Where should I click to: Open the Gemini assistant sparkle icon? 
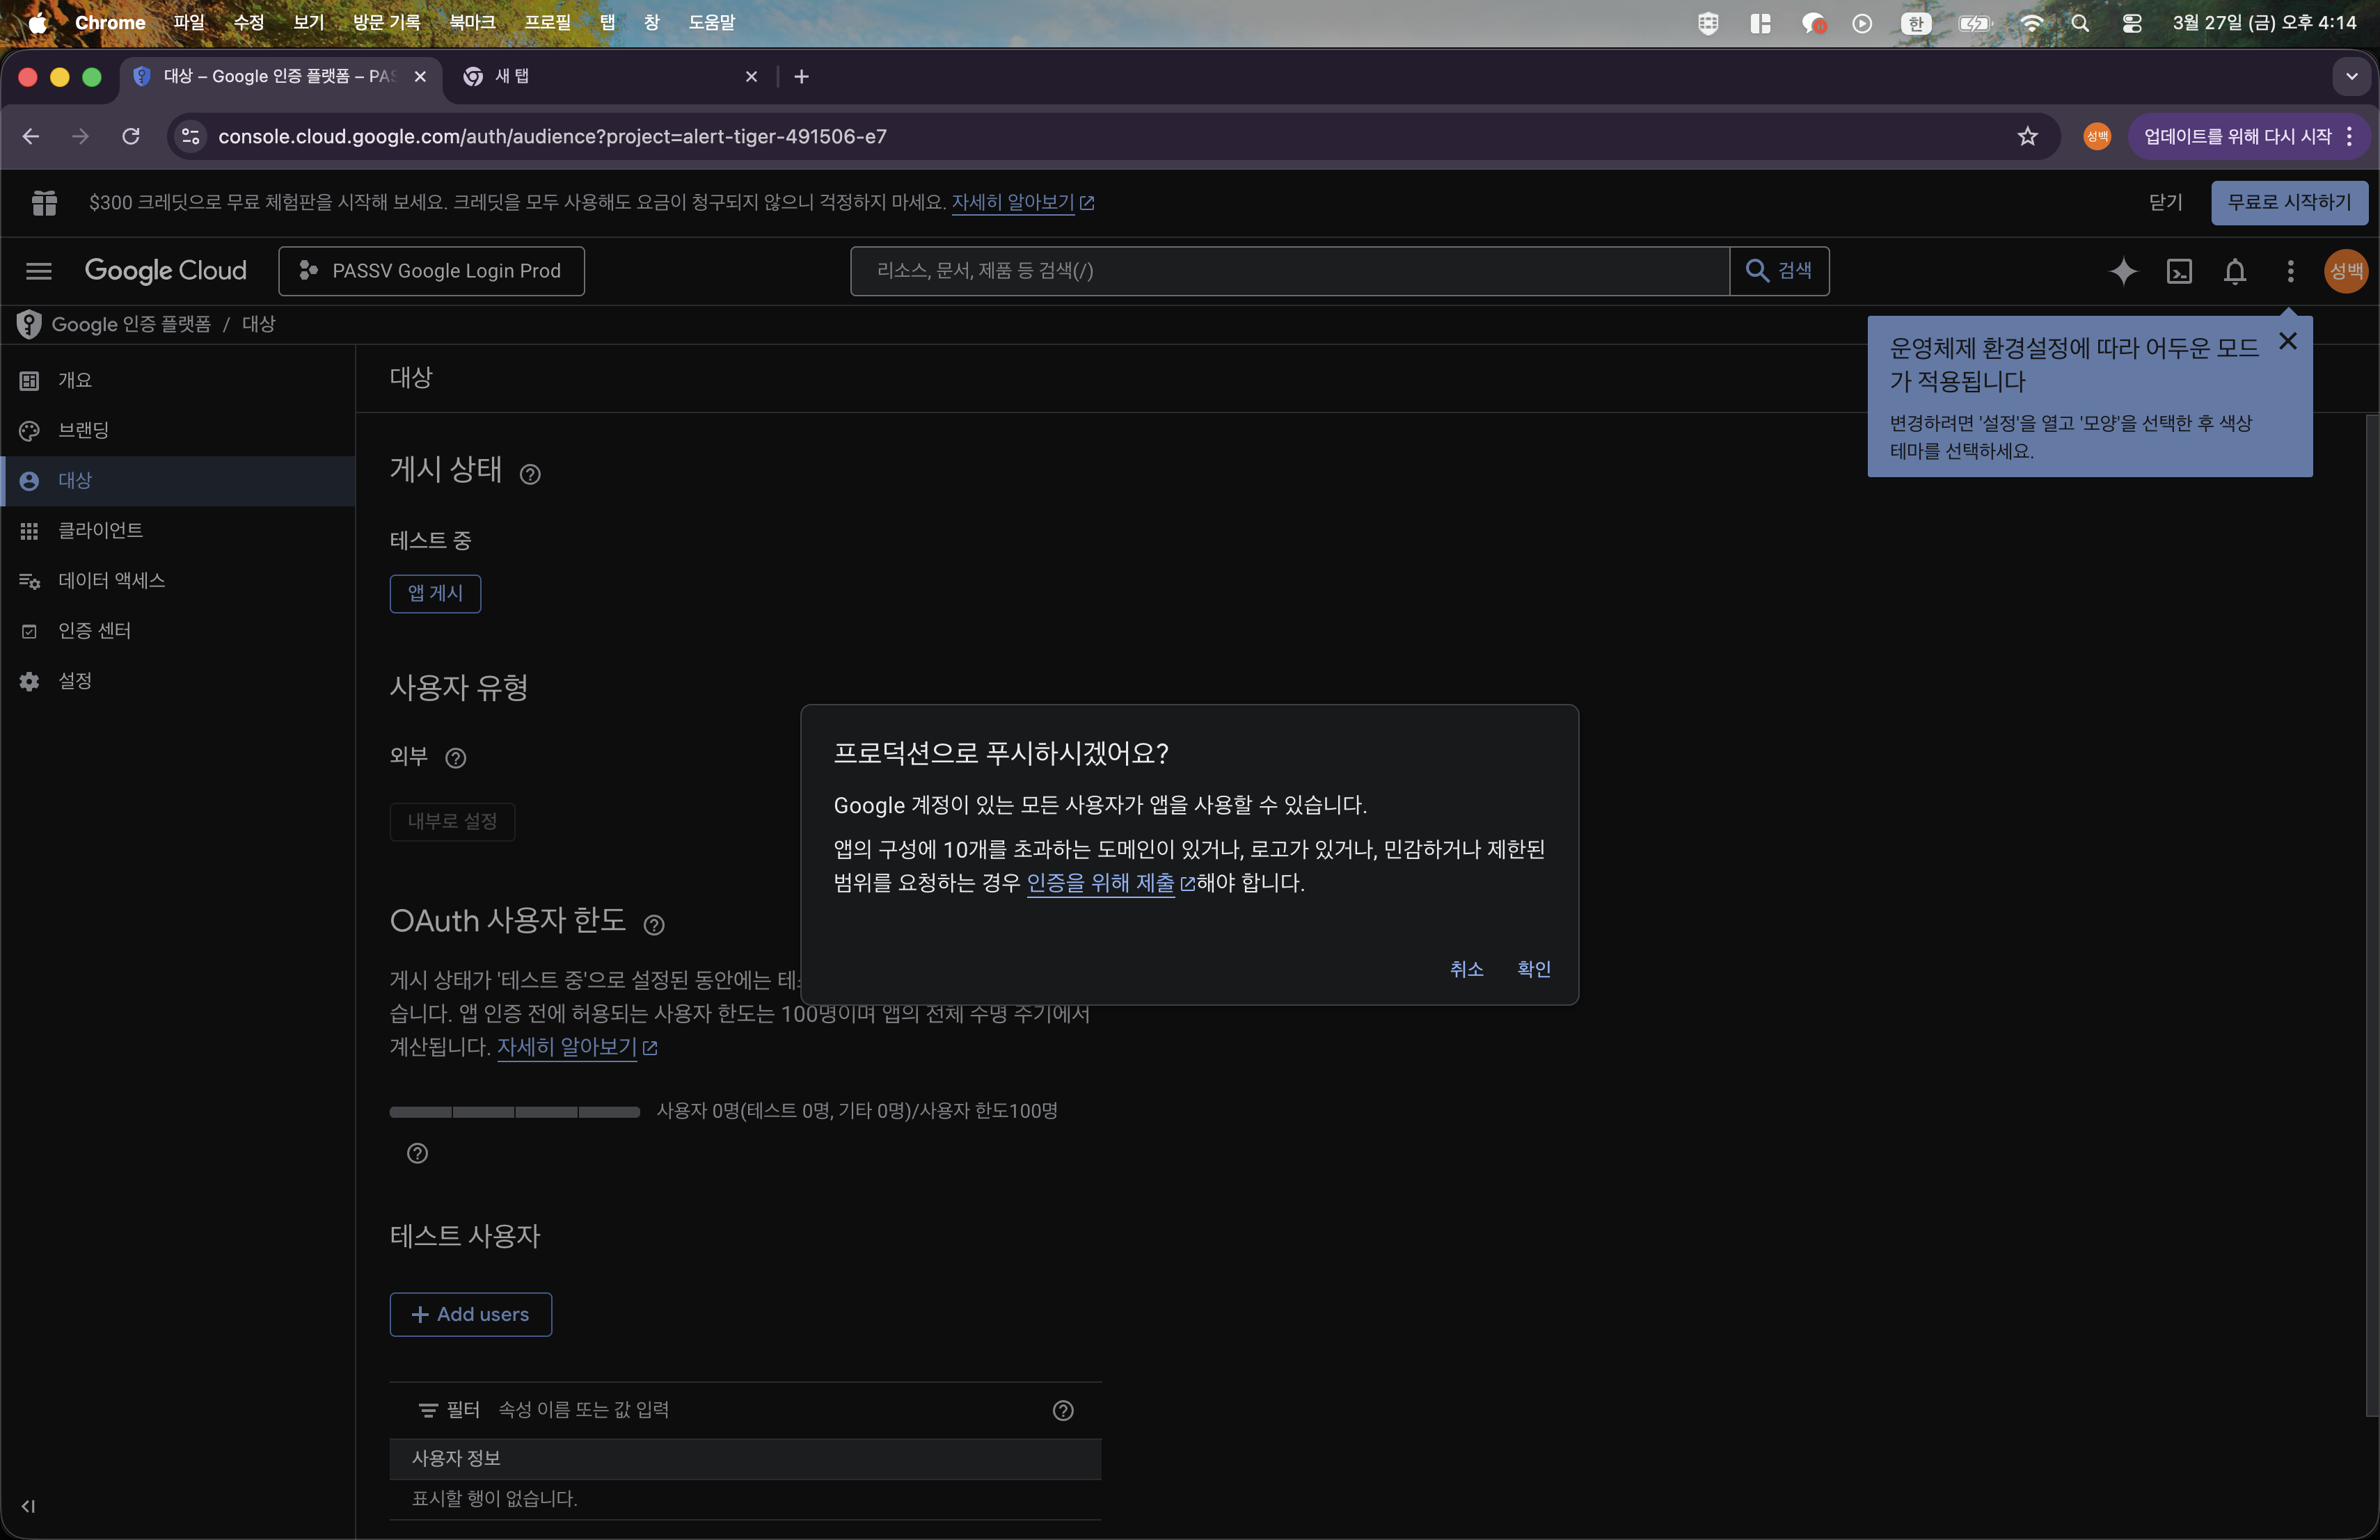click(x=2123, y=271)
